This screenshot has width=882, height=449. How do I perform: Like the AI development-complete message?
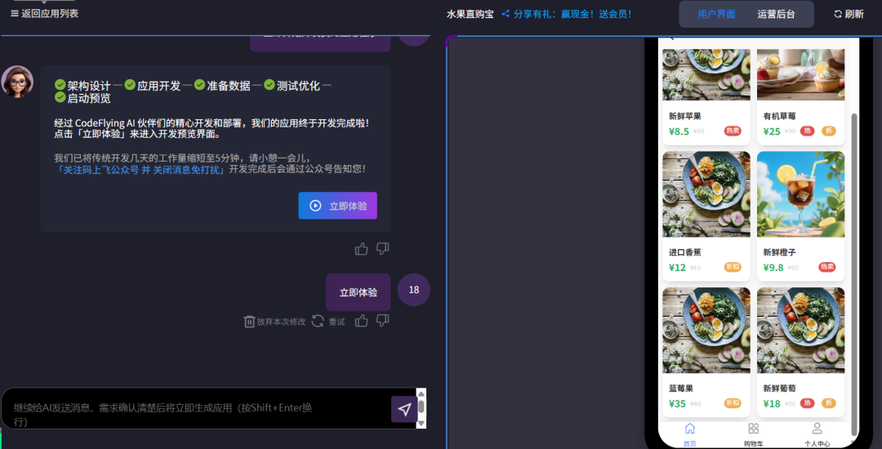[361, 248]
